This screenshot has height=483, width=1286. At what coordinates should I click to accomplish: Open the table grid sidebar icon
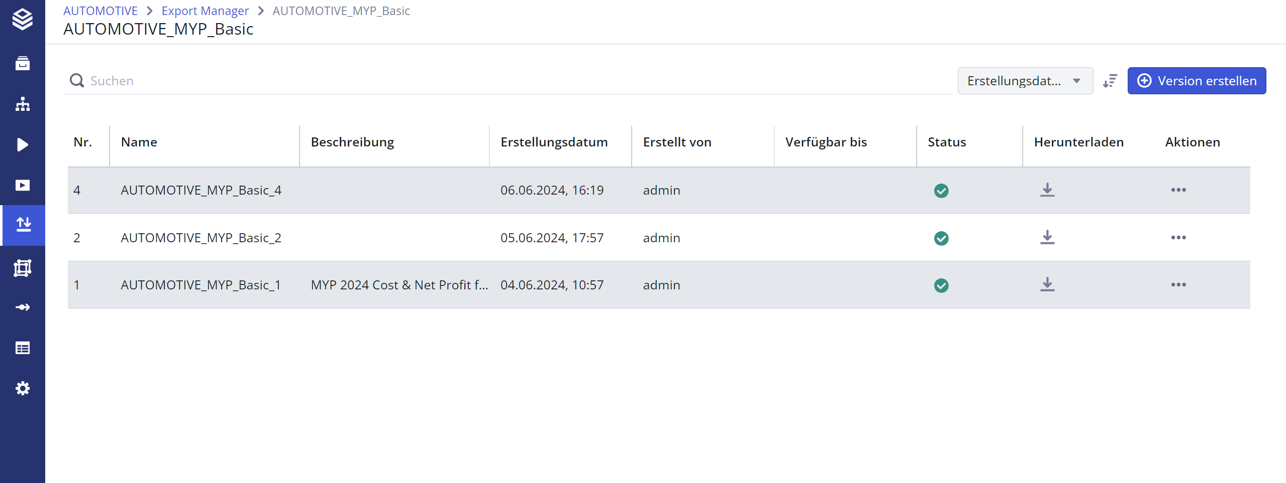click(23, 348)
